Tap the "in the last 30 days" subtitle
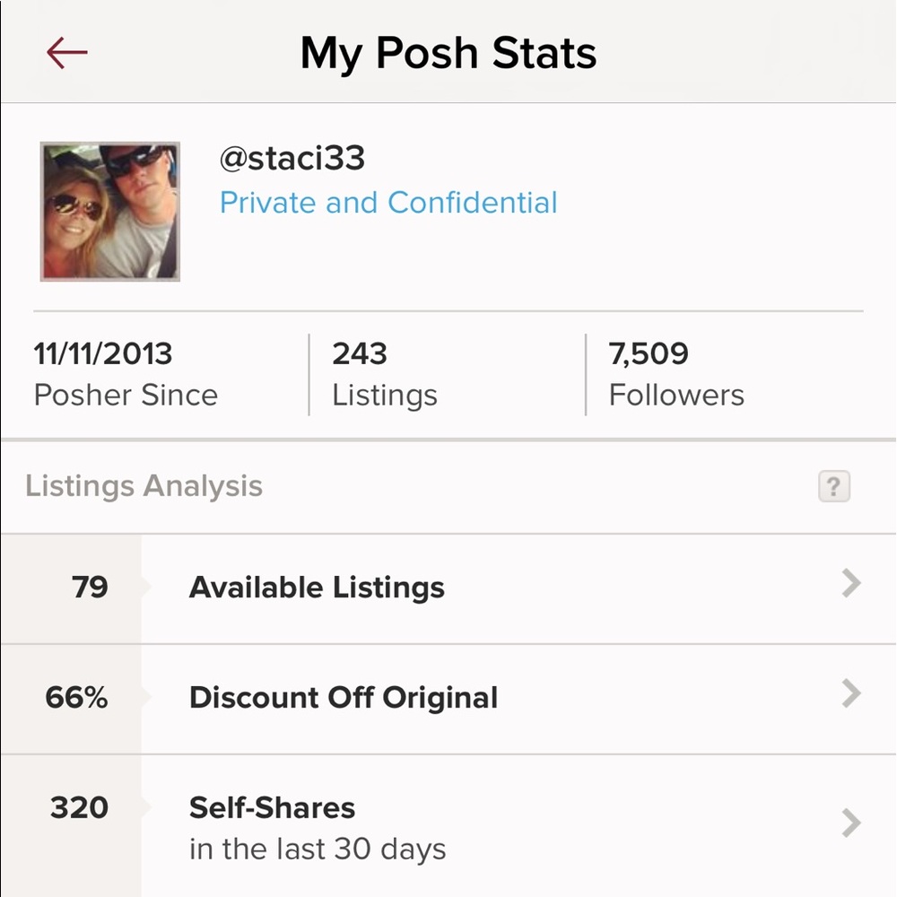 (318, 849)
